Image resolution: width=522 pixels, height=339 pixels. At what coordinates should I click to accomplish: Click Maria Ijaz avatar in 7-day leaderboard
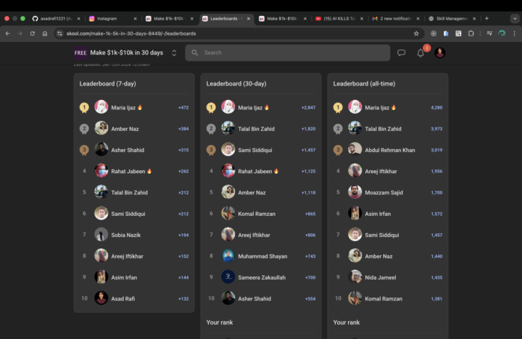[x=101, y=107]
